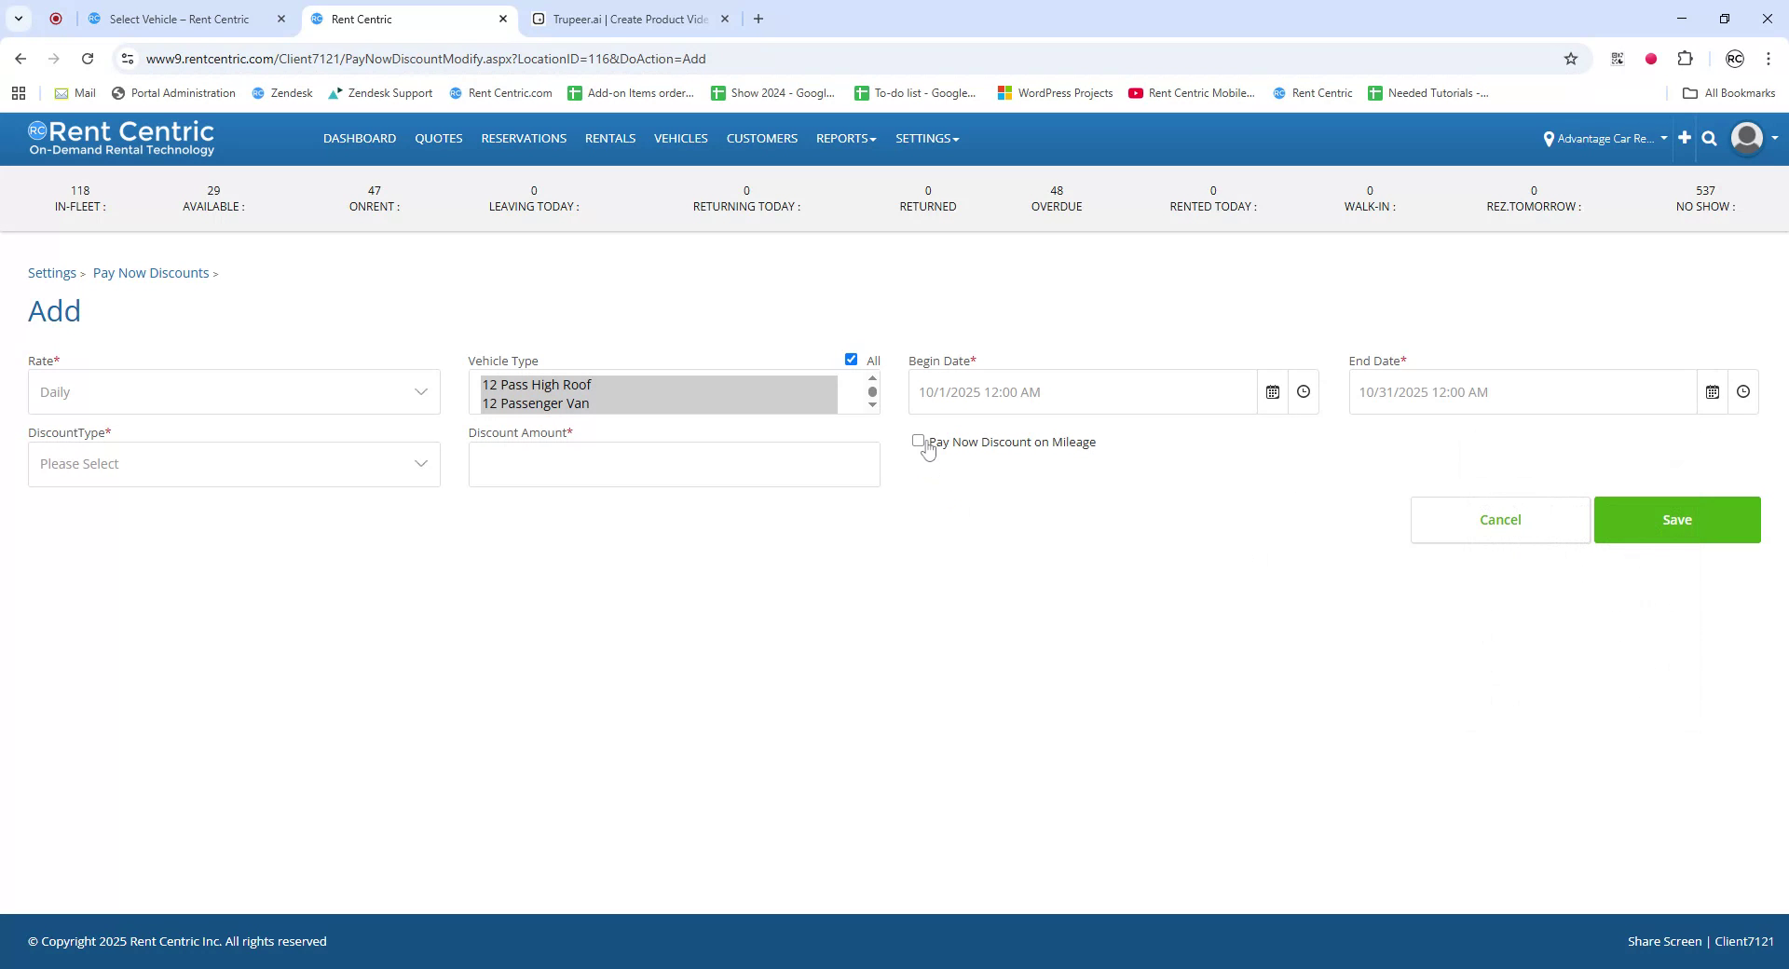Open the Begin Date time picker clock
This screenshot has width=1789, height=969.
click(1303, 391)
